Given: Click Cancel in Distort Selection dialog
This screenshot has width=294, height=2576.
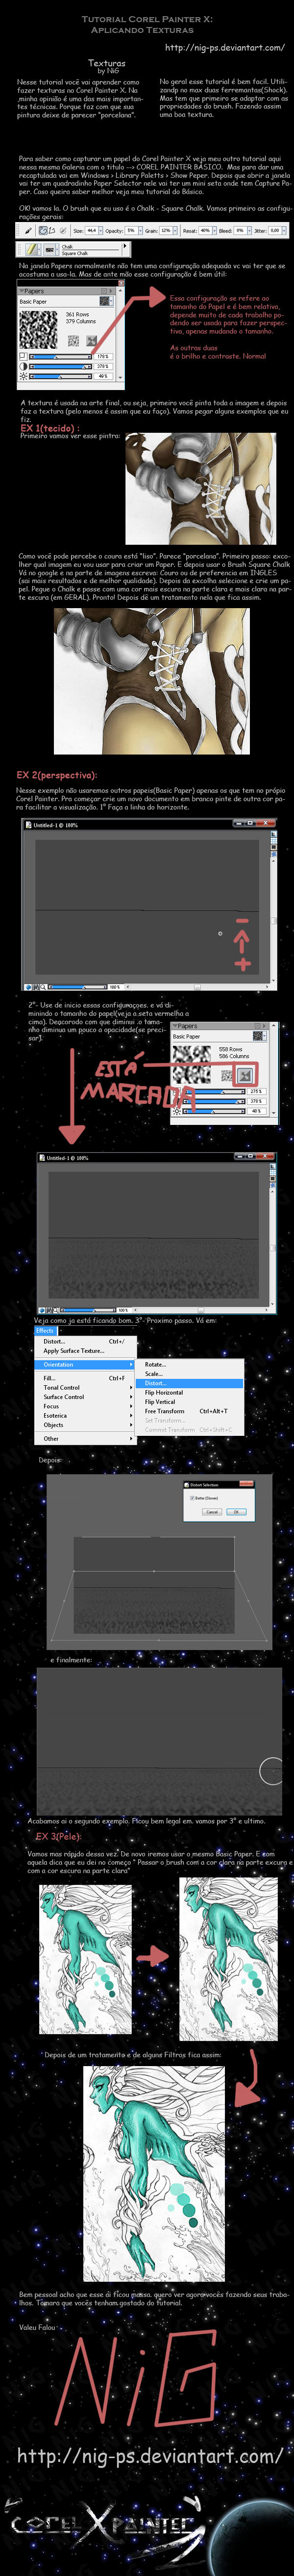Looking at the screenshot, I should 211,1511.
